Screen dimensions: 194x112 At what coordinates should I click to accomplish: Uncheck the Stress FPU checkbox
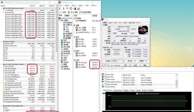coord(106,77)
